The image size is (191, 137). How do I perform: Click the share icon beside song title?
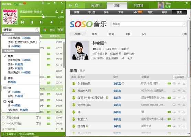62,12
